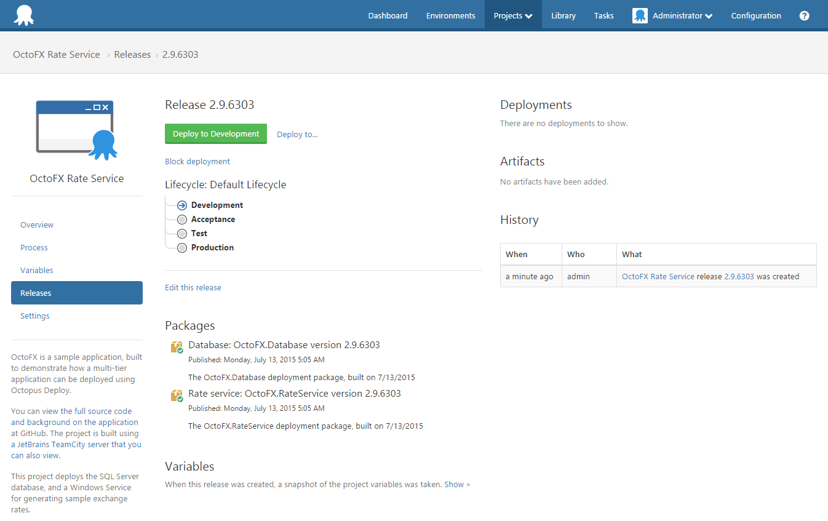Open the Environments page
828x521 pixels.
(x=450, y=15)
